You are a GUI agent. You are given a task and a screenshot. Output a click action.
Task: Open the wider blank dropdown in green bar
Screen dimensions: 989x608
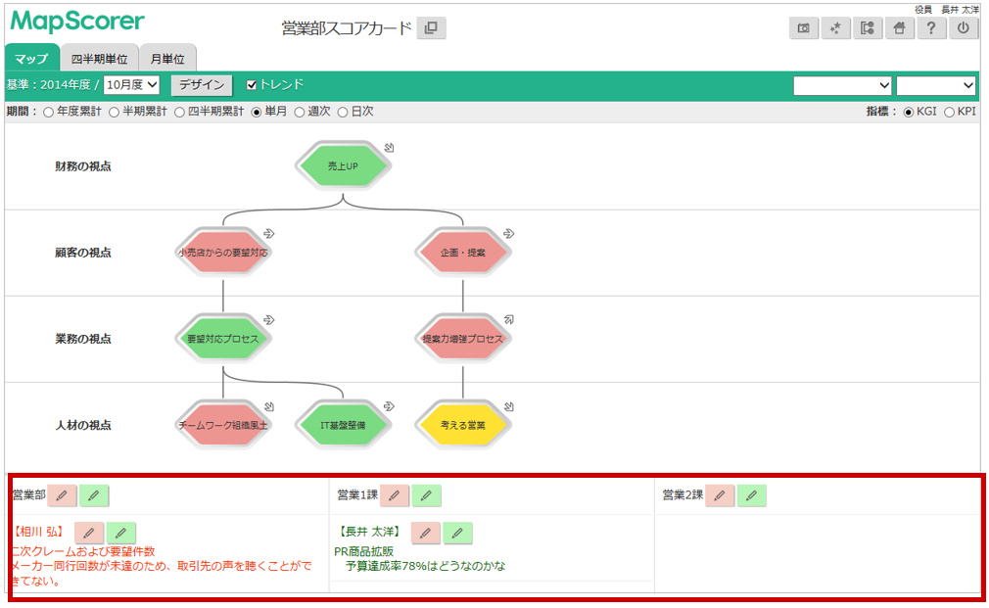(843, 85)
